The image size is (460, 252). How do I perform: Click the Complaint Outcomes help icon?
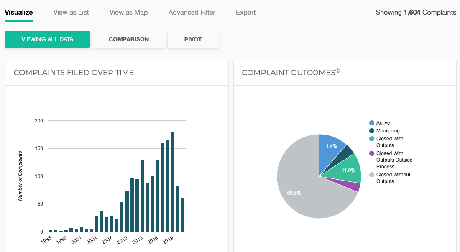[x=337, y=70]
